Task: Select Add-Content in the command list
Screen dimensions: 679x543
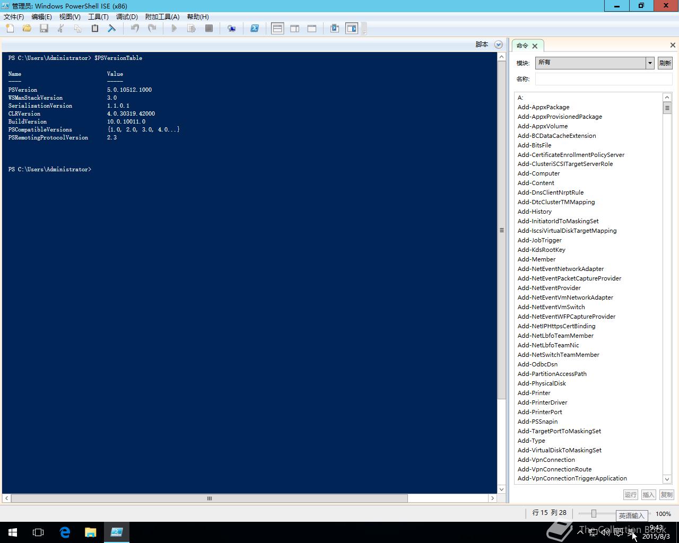Action: tap(536, 183)
